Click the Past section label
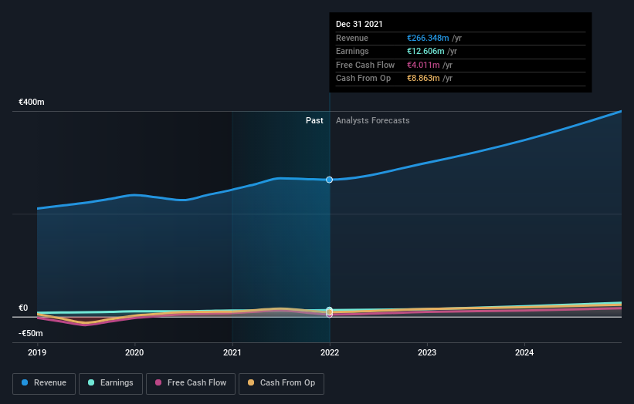 [x=314, y=120]
